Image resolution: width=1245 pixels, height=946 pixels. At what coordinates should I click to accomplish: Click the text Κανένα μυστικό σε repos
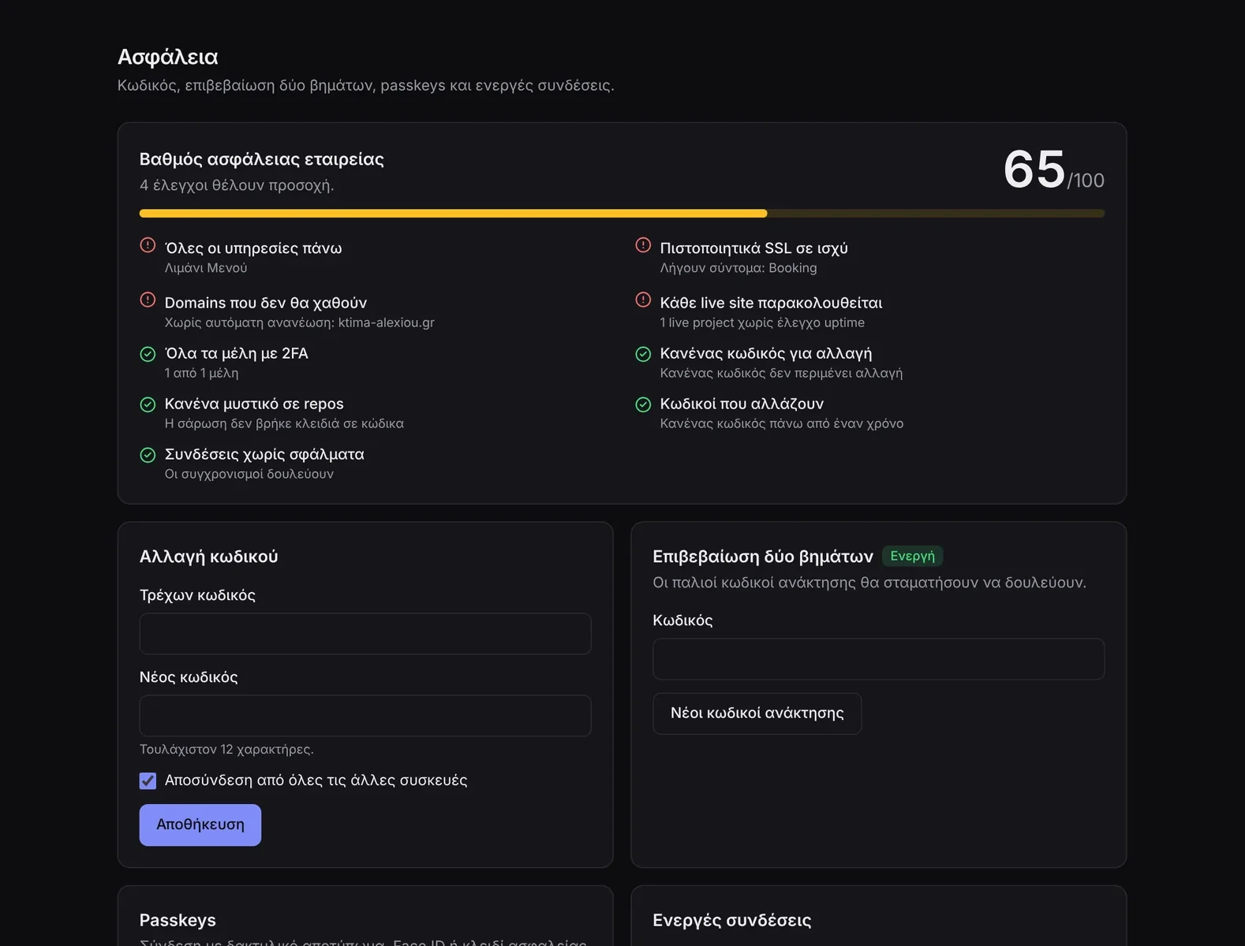coord(254,404)
